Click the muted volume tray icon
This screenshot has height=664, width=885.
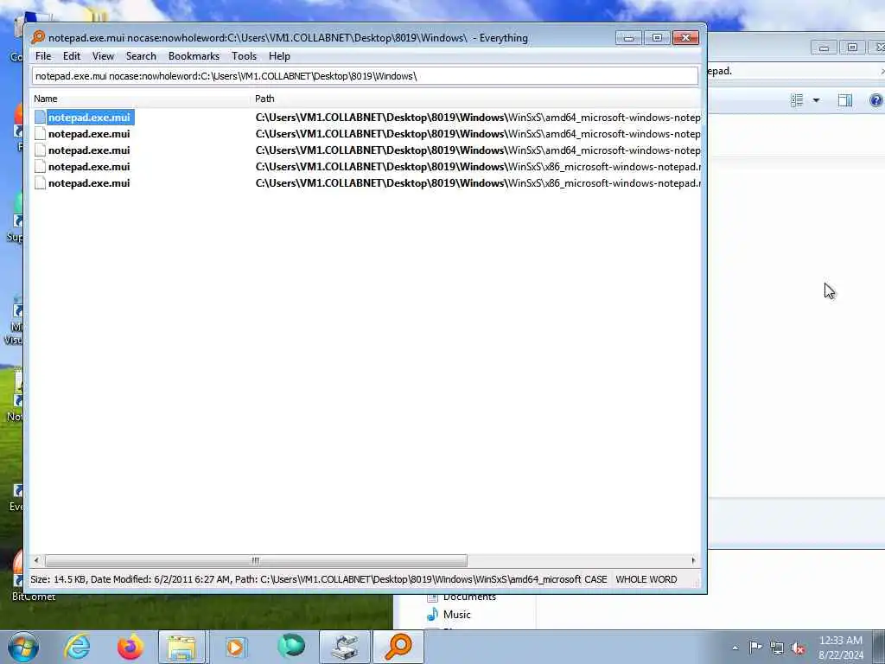798,648
